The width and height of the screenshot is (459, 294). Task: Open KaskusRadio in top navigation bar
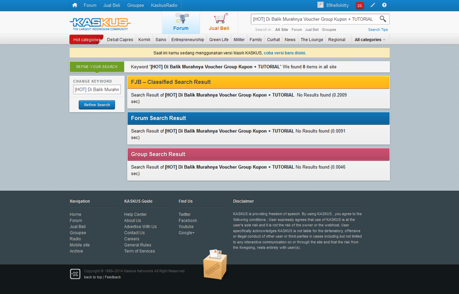point(164,5)
